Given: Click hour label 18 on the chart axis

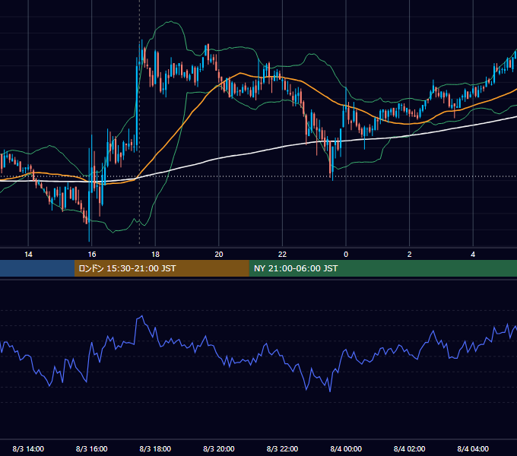Looking at the screenshot, I should [x=155, y=255].
